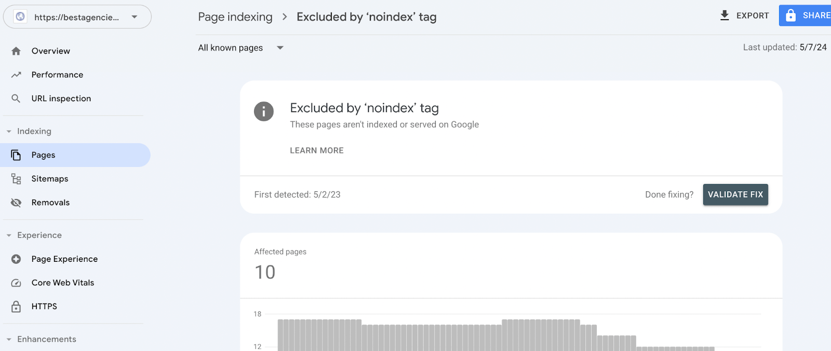Click the export download arrow icon

point(725,16)
